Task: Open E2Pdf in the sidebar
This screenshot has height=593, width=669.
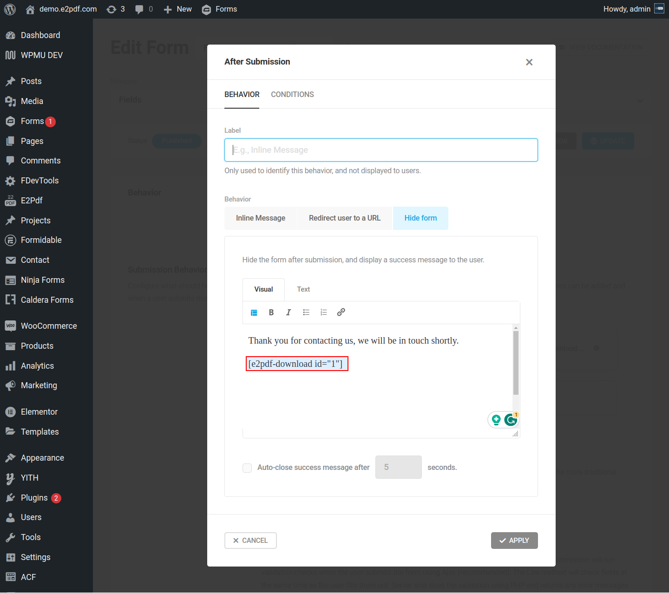Action: pos(32,201)
